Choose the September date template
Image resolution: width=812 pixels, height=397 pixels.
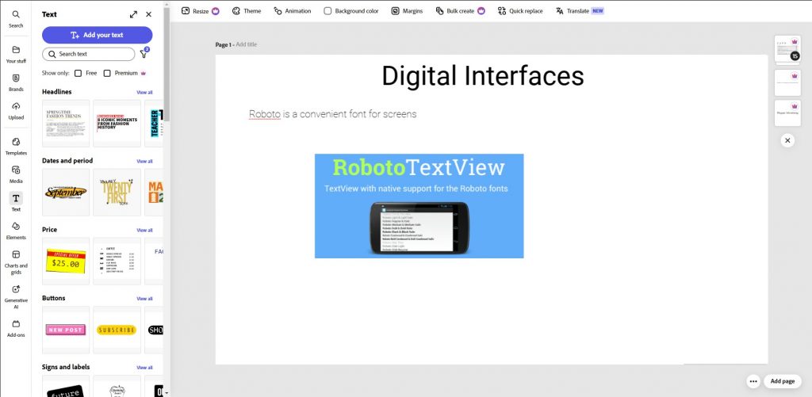[x=66, y=192]
